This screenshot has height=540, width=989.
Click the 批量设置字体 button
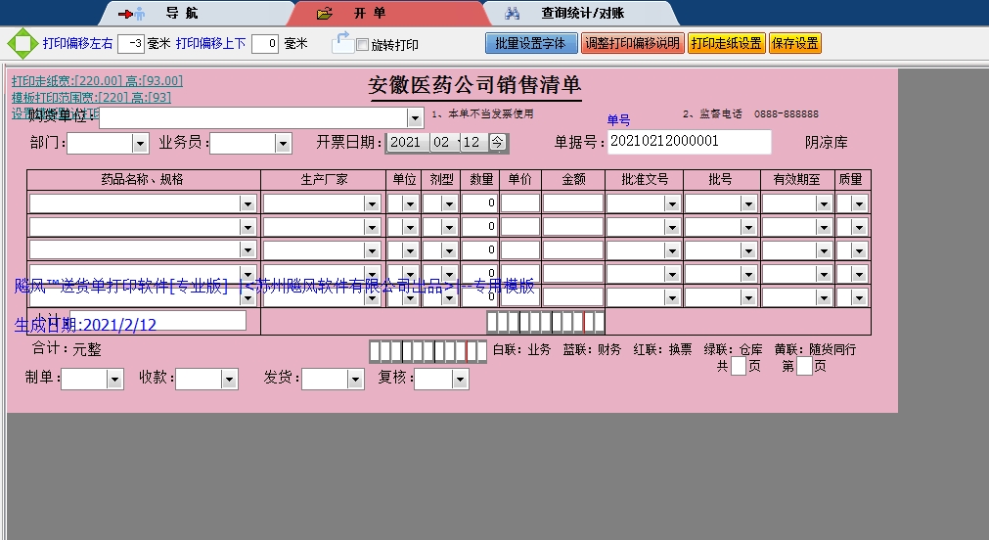[530, 44]
